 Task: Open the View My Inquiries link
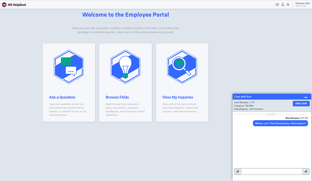[178, 97]
